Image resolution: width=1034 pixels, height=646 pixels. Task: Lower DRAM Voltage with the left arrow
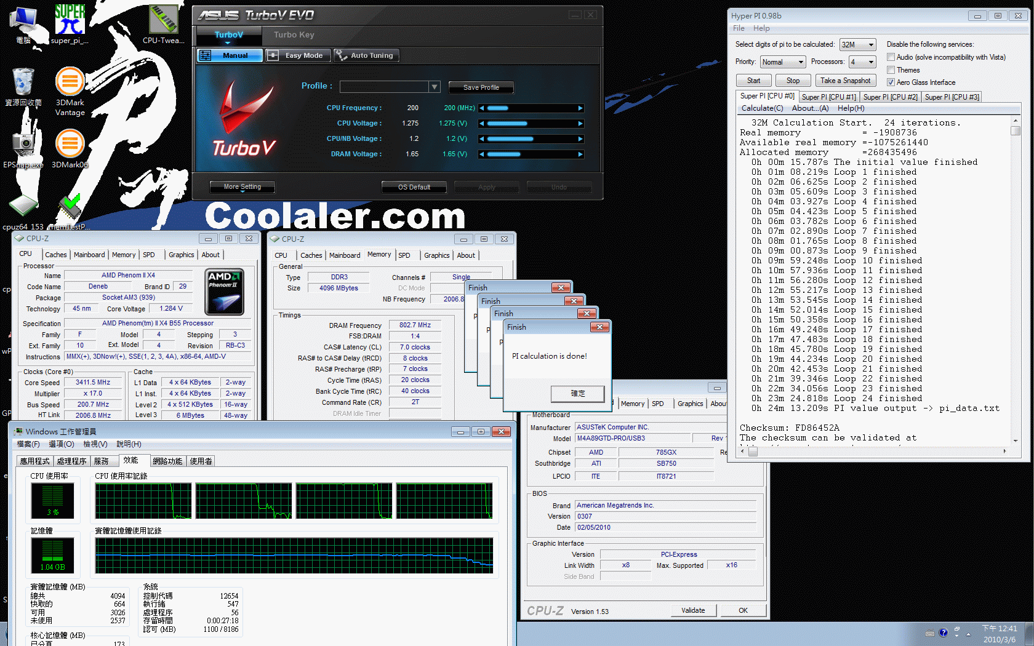482,154
